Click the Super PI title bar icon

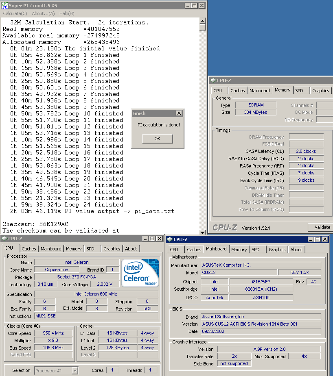point(4,5)
